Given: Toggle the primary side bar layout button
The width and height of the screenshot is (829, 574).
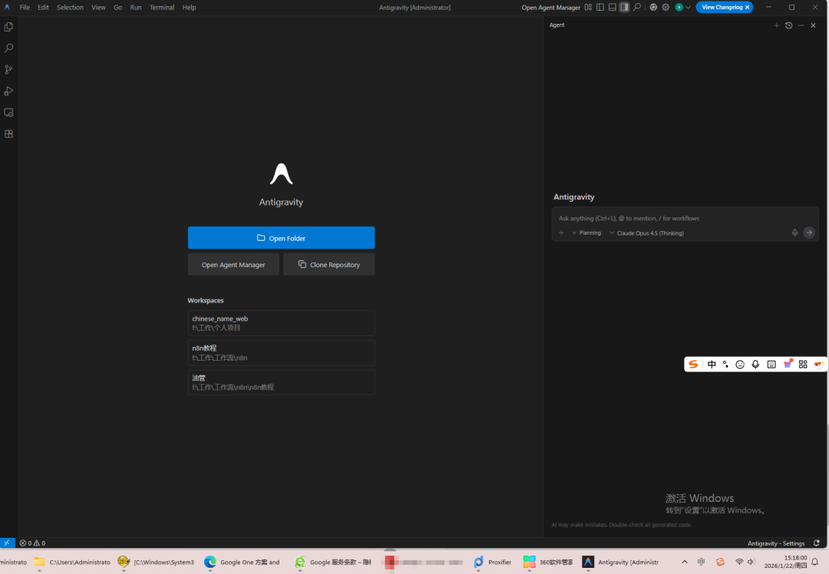Looking at the screenshot, I should [600, 7].
